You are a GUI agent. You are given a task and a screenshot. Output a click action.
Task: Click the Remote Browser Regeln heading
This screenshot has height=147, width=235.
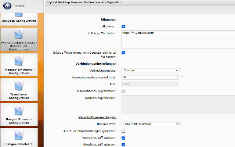[97, 117]
